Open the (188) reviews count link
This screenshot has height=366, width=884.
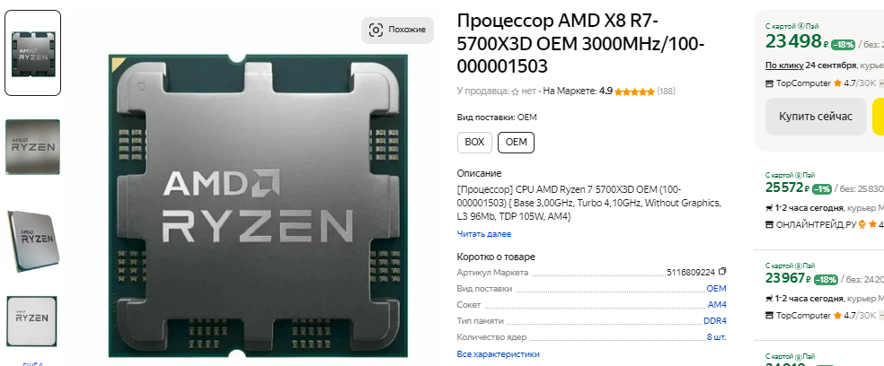[x=667, y=91]
